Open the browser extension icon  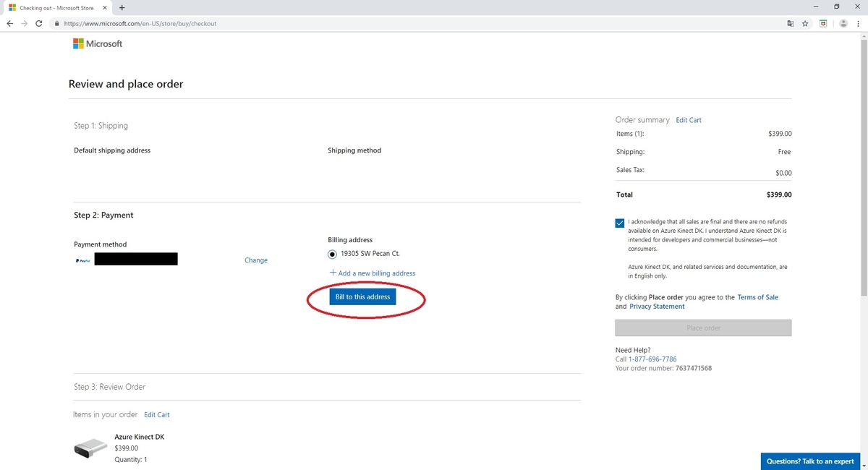[823, 23]
